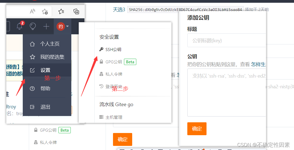Click into the 公钥标题(key) title field
This screenshot has height=150, width=294.
(x=227, y=40)
